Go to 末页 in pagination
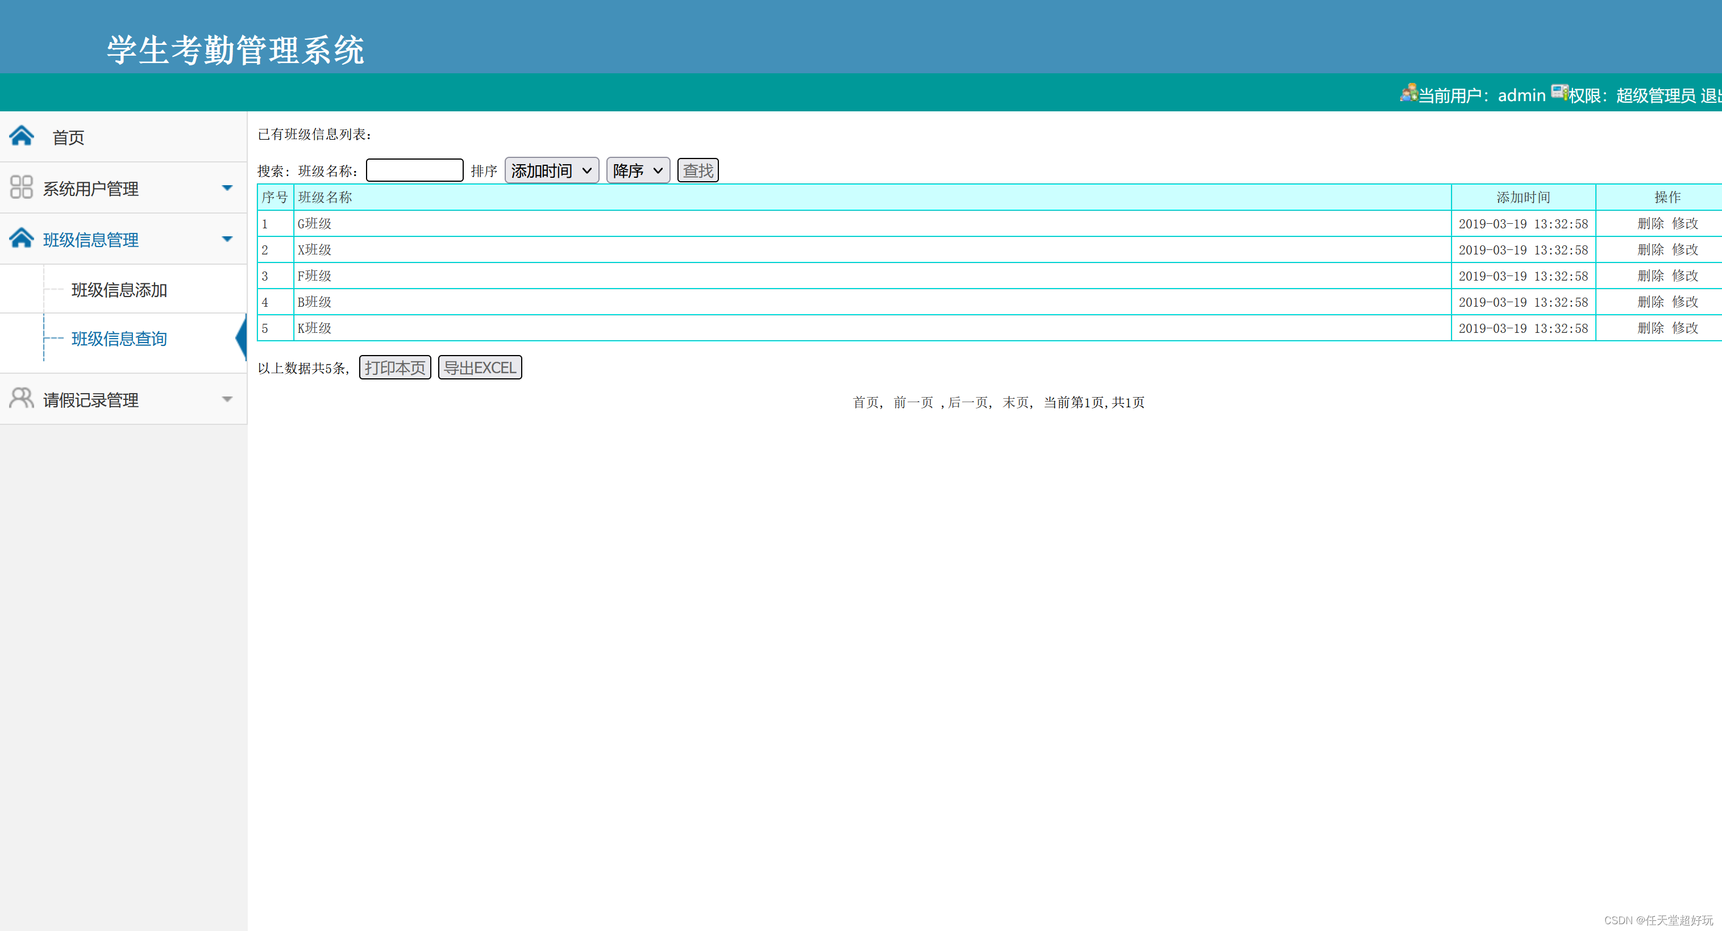The width and height of the screenshot is (1722, 931). pyautogui.click(x=1016, y=402)
